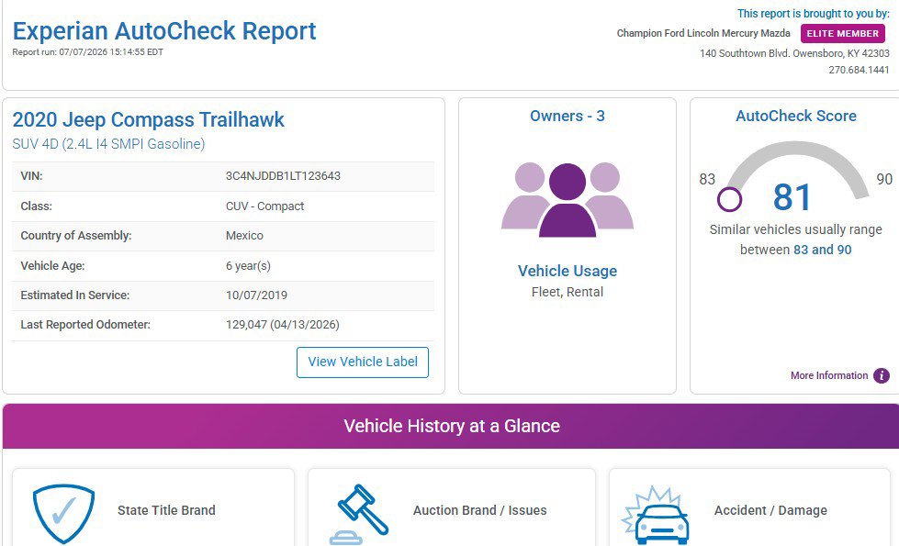The height and width of the screenshot is (546, 899).
Task: Click the Country of Assembly value Mexico
Action: tap(244, 236)
